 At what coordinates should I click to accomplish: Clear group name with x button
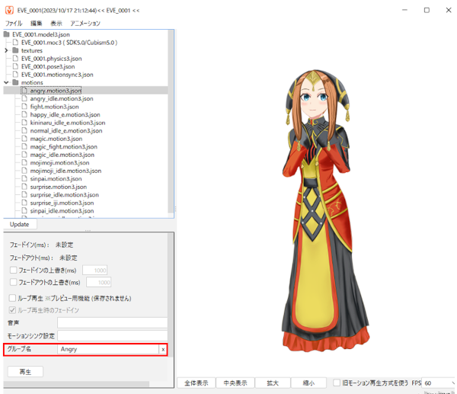163,349
